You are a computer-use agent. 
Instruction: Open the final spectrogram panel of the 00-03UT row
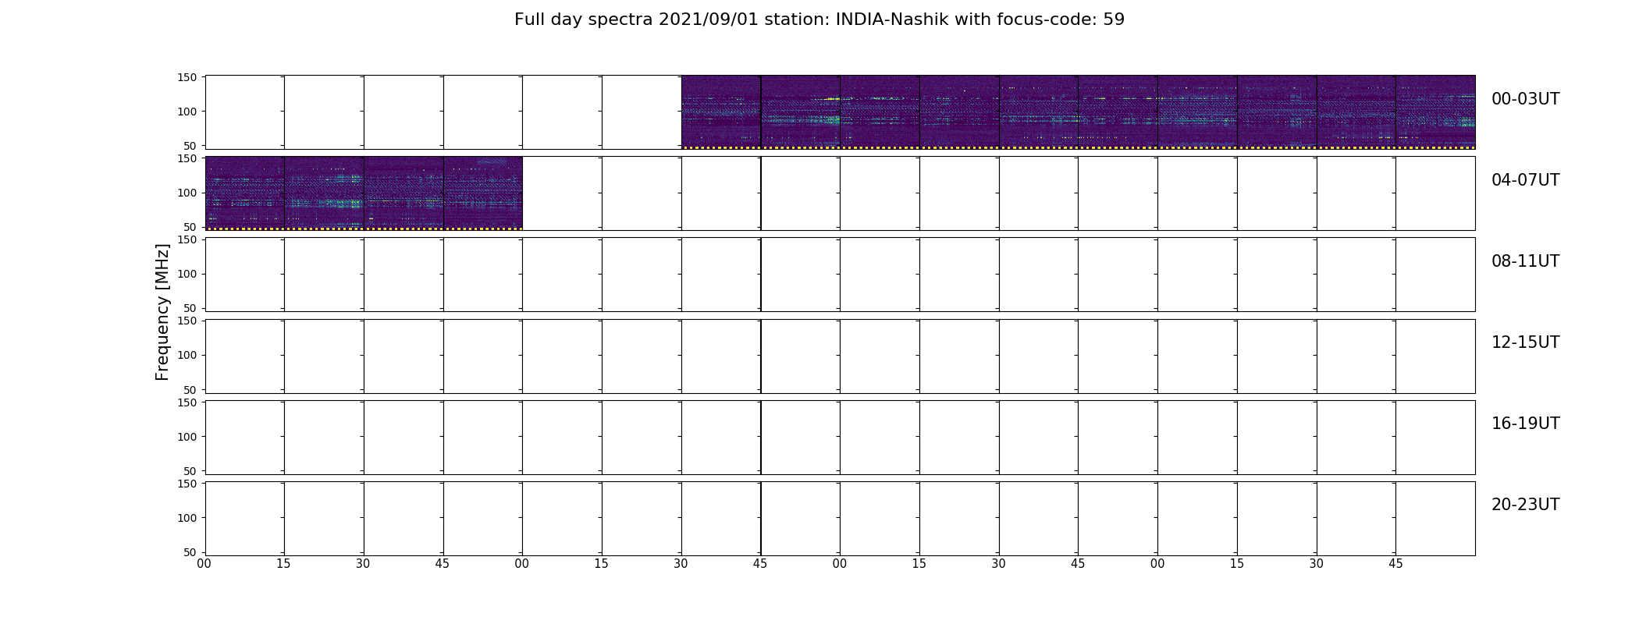click(1435, 112)
